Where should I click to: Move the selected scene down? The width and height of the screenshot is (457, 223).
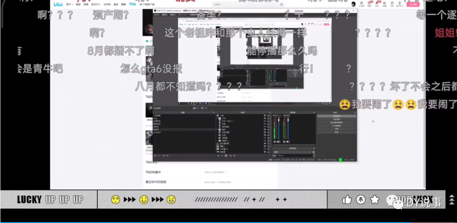167,156
